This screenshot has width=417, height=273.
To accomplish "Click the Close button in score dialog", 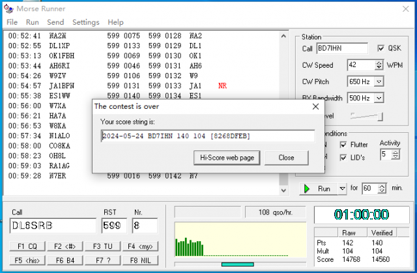I will tap(287, 158).
